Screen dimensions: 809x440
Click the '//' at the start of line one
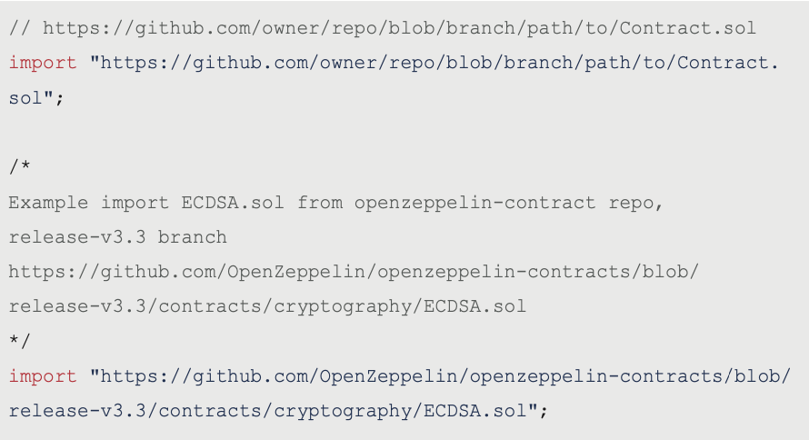click(20, 28)
